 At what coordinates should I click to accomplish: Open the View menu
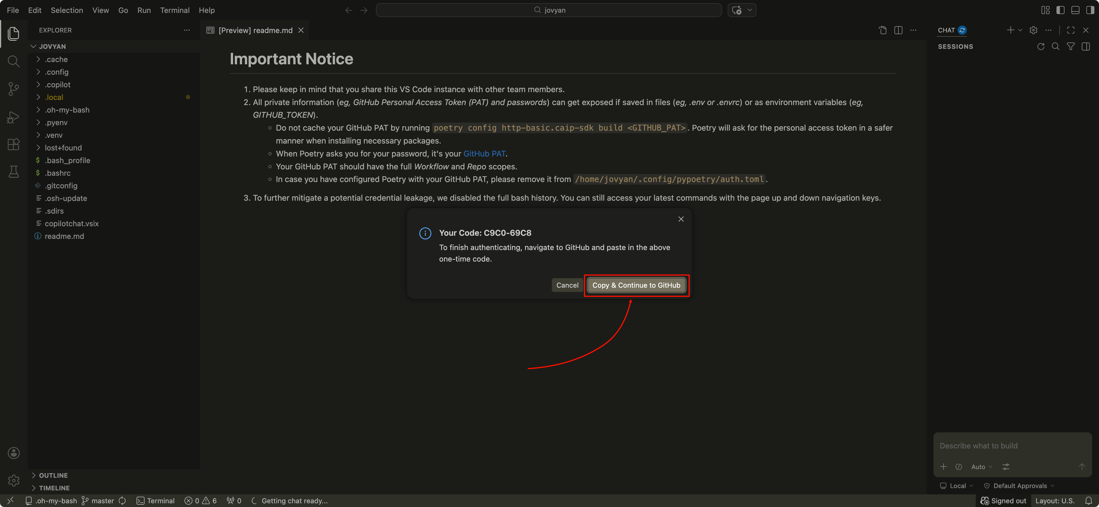101,10
